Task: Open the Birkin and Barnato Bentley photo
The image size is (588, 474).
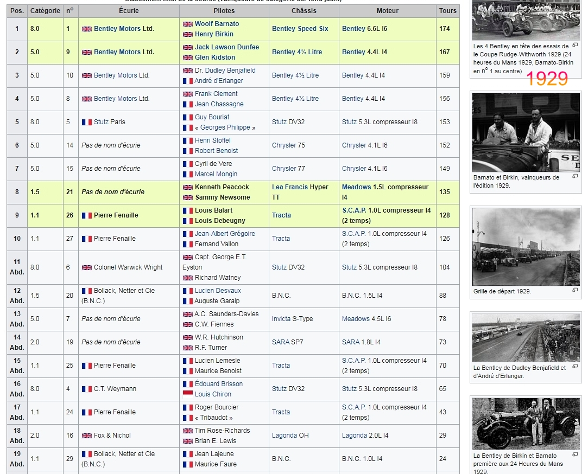Action: tap(526, 424)
